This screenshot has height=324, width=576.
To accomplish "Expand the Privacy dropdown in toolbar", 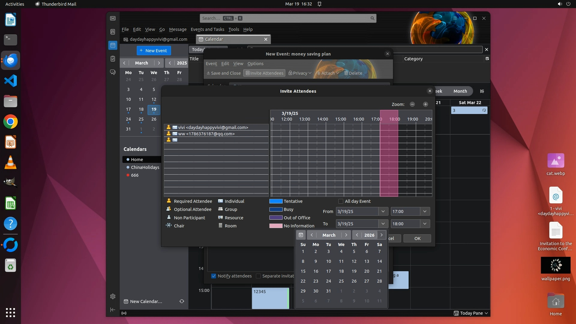I will (x=300, y=73).
